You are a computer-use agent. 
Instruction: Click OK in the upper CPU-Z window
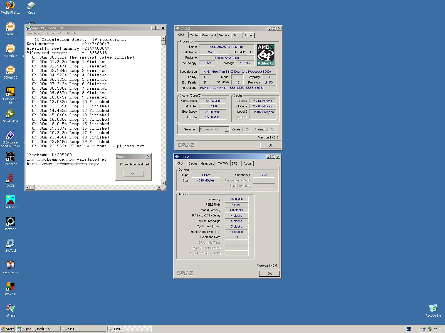pyautogui.click(x=271, y=145)
